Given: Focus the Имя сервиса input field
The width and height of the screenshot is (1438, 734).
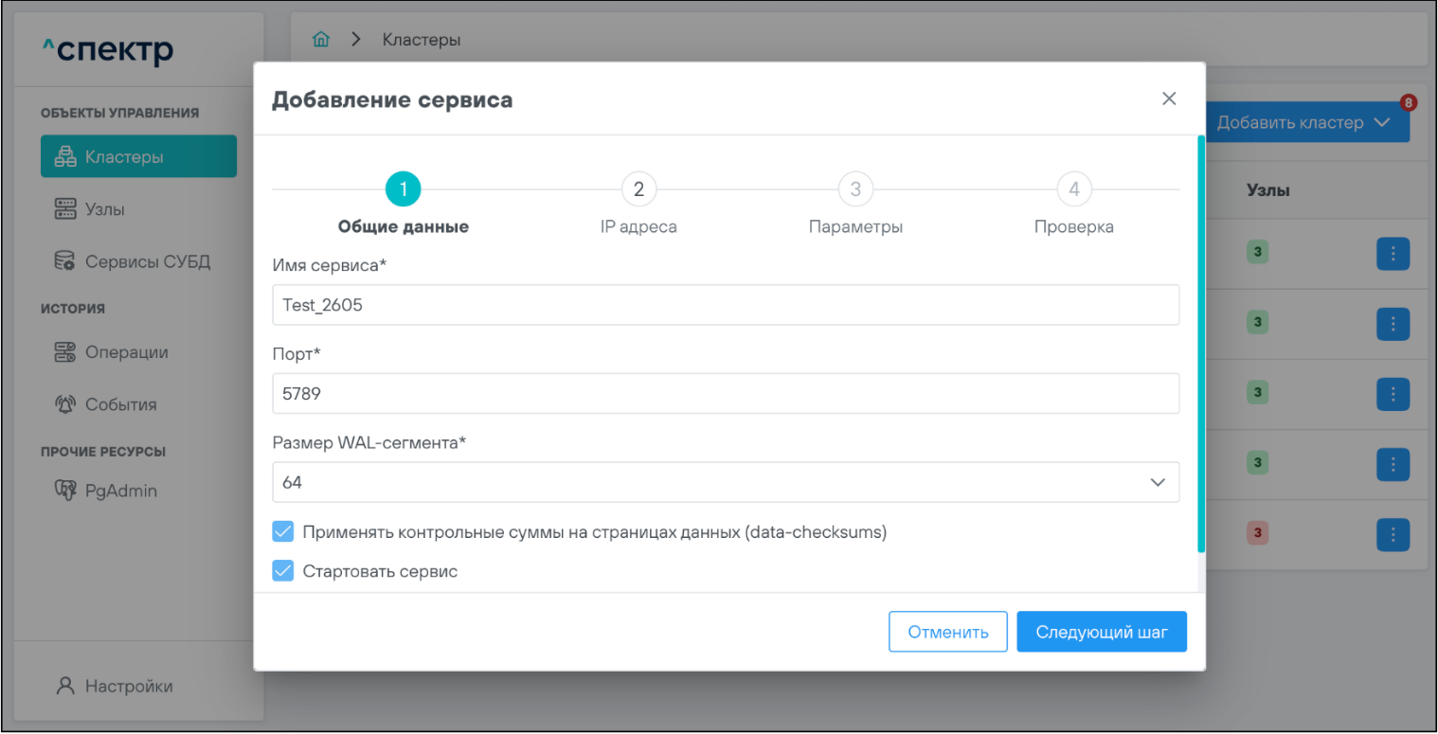Looking at the screenshot, I should 725,306.
